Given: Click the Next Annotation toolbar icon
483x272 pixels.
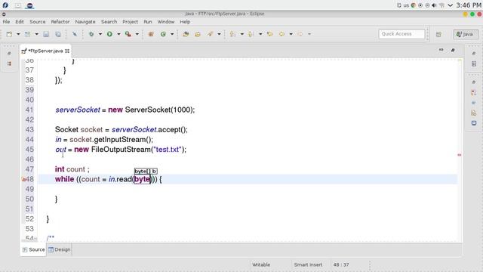Looking at the screenshot, I should pyautogui.click(x=233, y=34).
